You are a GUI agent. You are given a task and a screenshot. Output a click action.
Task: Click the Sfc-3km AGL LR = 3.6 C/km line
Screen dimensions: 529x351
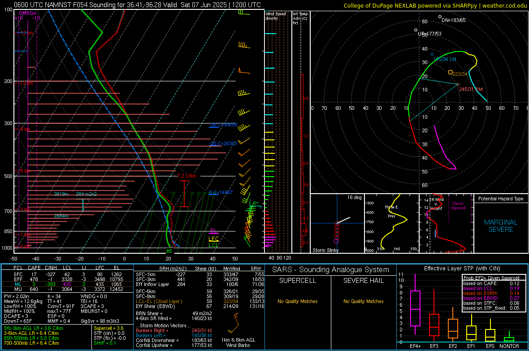[34, 328]
